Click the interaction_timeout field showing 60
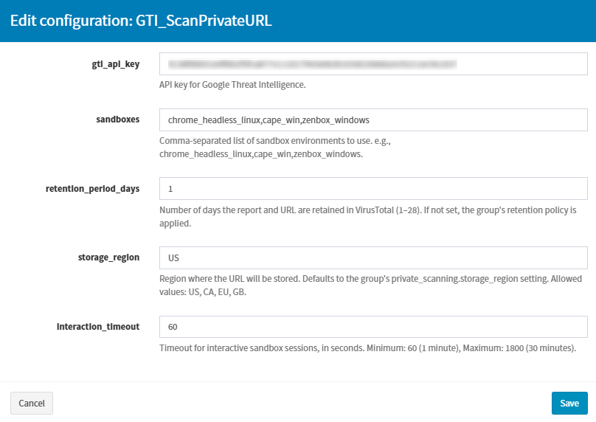The width and height of the screenshot is (596, 422). 373,327
